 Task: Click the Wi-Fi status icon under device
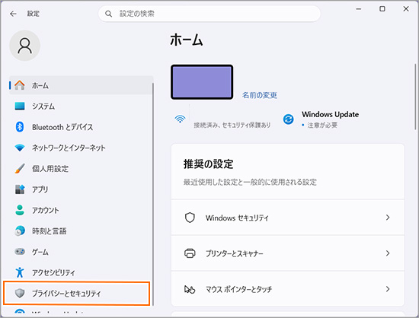pyautogui.click(x=180, y=119)
